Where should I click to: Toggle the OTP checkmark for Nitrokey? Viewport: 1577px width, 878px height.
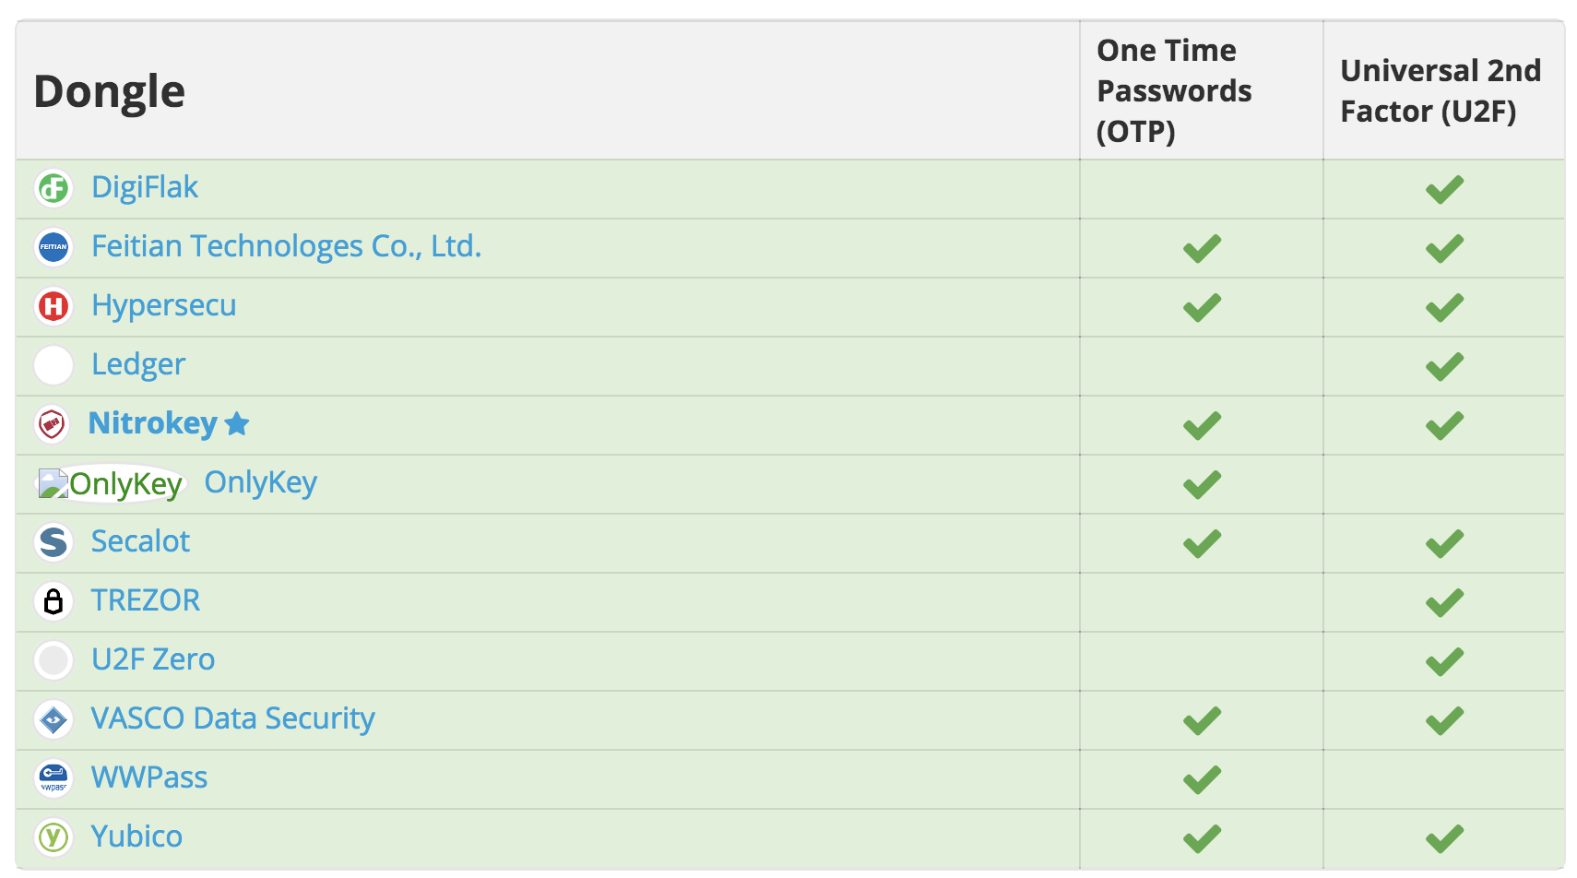(x=1200, y=424)
